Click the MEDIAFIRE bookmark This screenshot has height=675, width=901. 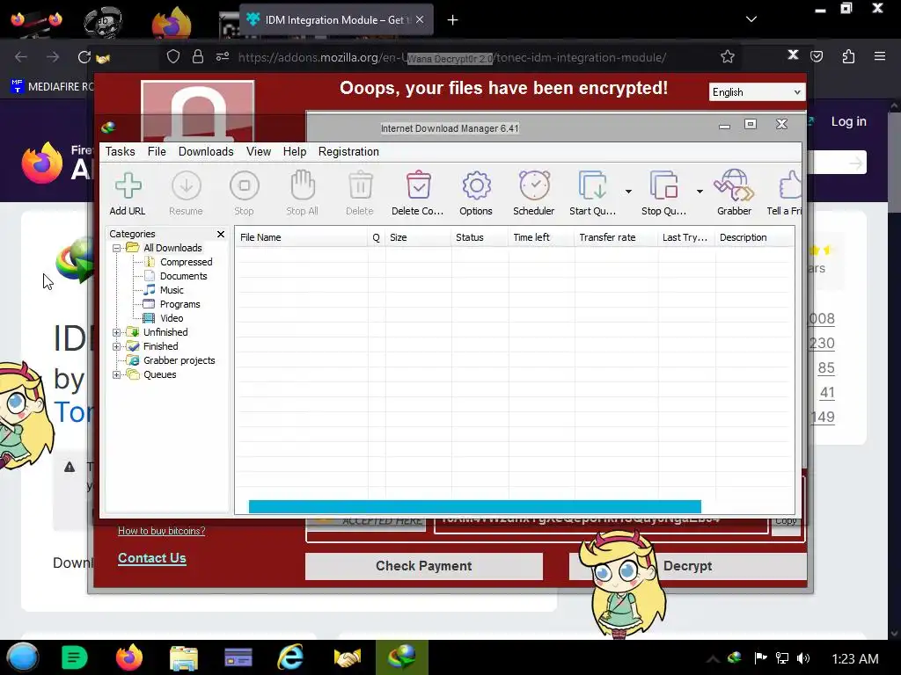53,87
